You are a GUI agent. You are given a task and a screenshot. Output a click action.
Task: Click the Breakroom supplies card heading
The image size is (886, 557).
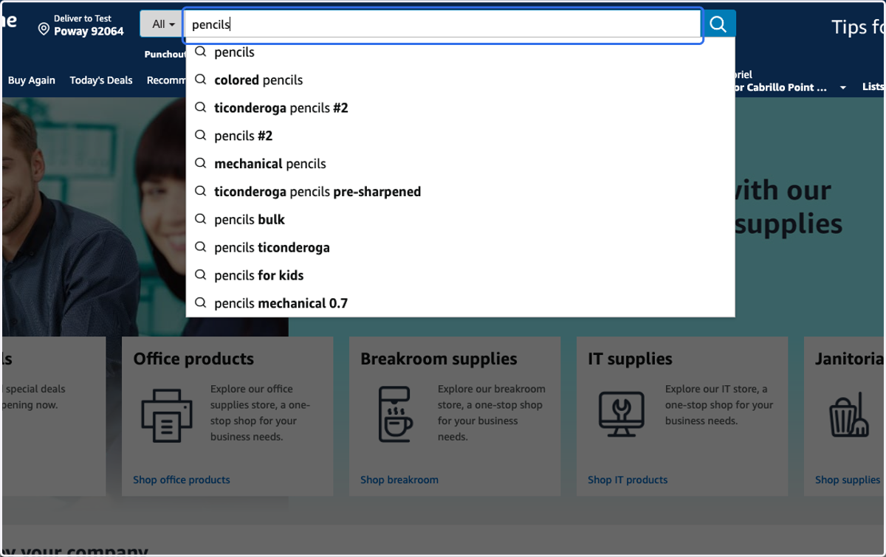(x=439, y=359)
